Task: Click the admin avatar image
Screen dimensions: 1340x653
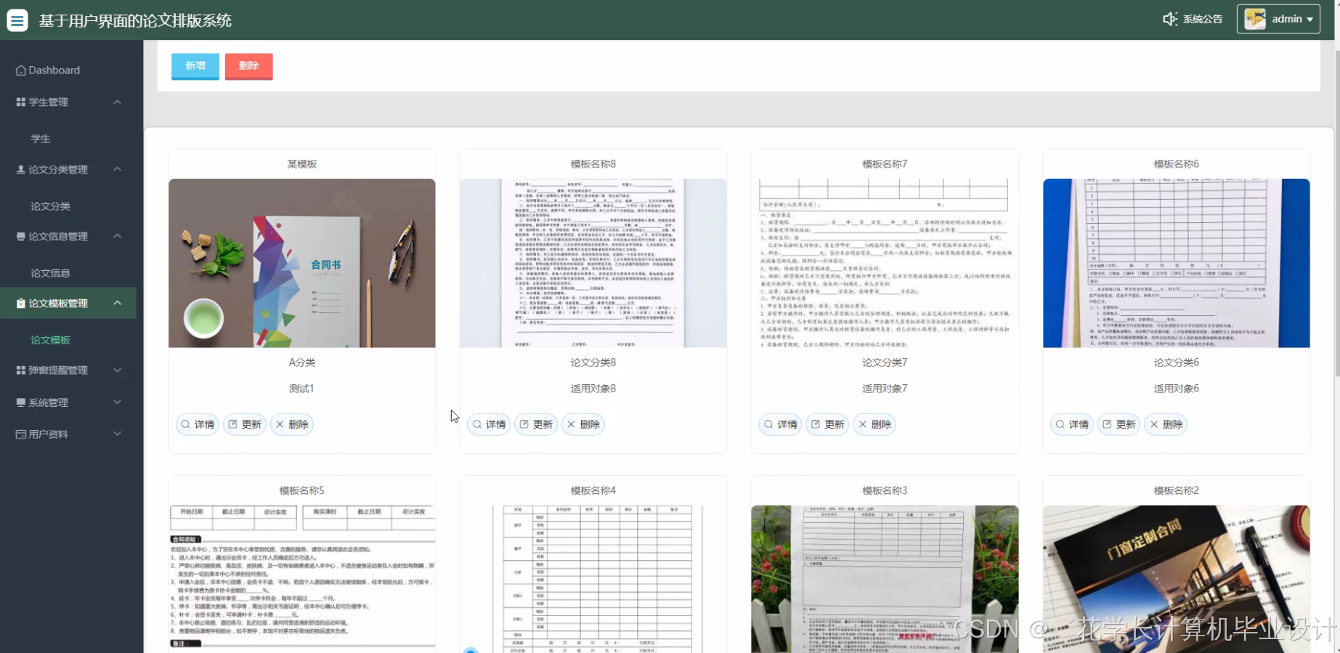Action: click(1255, 19)
